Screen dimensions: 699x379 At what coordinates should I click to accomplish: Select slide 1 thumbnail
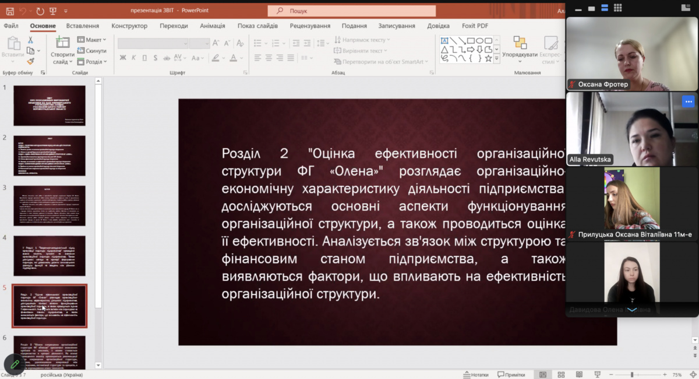click(50, 106)
